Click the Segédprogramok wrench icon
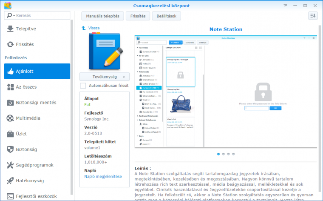Screen dimensions: 323x201 (x=10, y=165)
